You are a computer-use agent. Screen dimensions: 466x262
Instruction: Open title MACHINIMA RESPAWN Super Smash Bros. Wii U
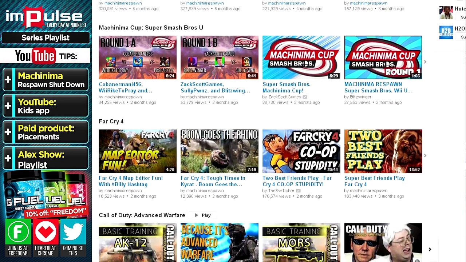(x=378, y=88)
